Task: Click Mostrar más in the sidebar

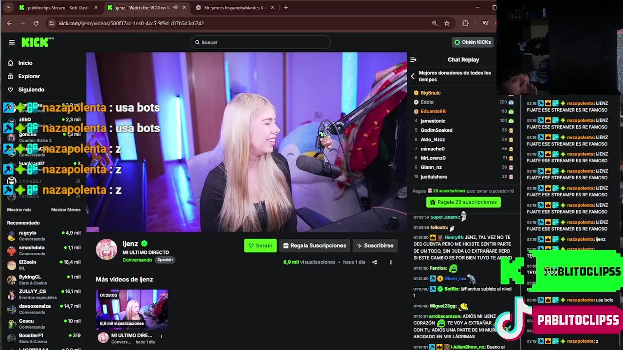Action: [x=19, y=210]
